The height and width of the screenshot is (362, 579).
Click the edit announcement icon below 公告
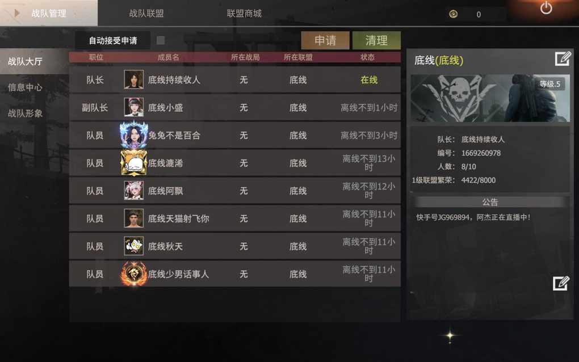pos(561,283)
